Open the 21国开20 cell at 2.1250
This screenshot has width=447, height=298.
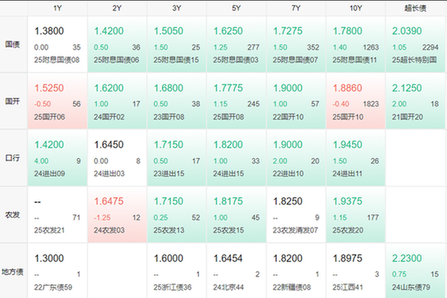[x=415, y=101]
